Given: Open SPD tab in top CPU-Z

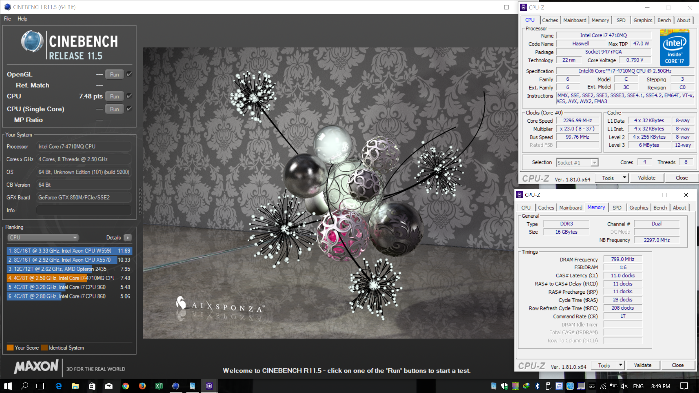Looking at the screenshot, I should (x=621, y=20).
